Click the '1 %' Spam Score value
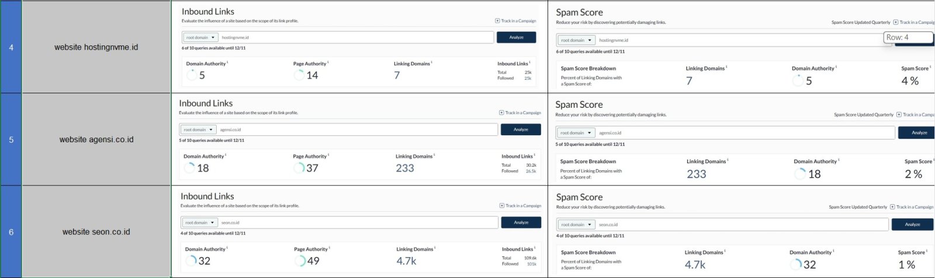This screenshot has width=935, height=278. [907, 265]
